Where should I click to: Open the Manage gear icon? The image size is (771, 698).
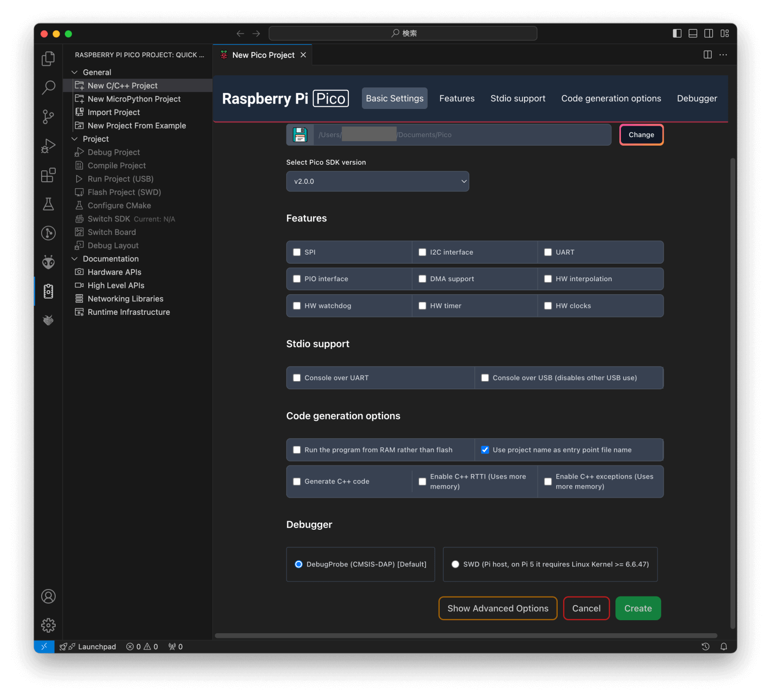point(48,625)
